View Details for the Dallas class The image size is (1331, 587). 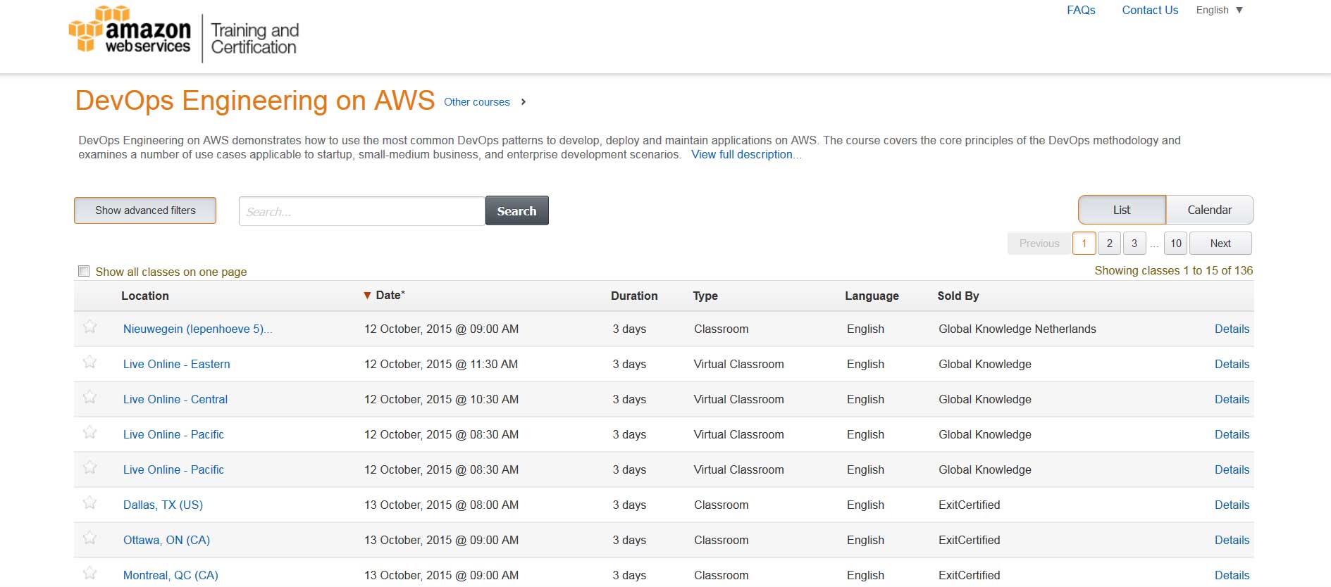(1232, 505)
